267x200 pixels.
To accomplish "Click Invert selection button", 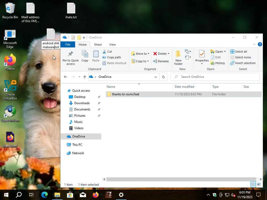I will [243, 63].
